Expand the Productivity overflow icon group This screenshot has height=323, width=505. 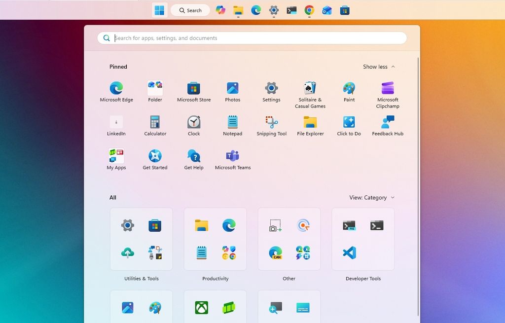point(229,253)
